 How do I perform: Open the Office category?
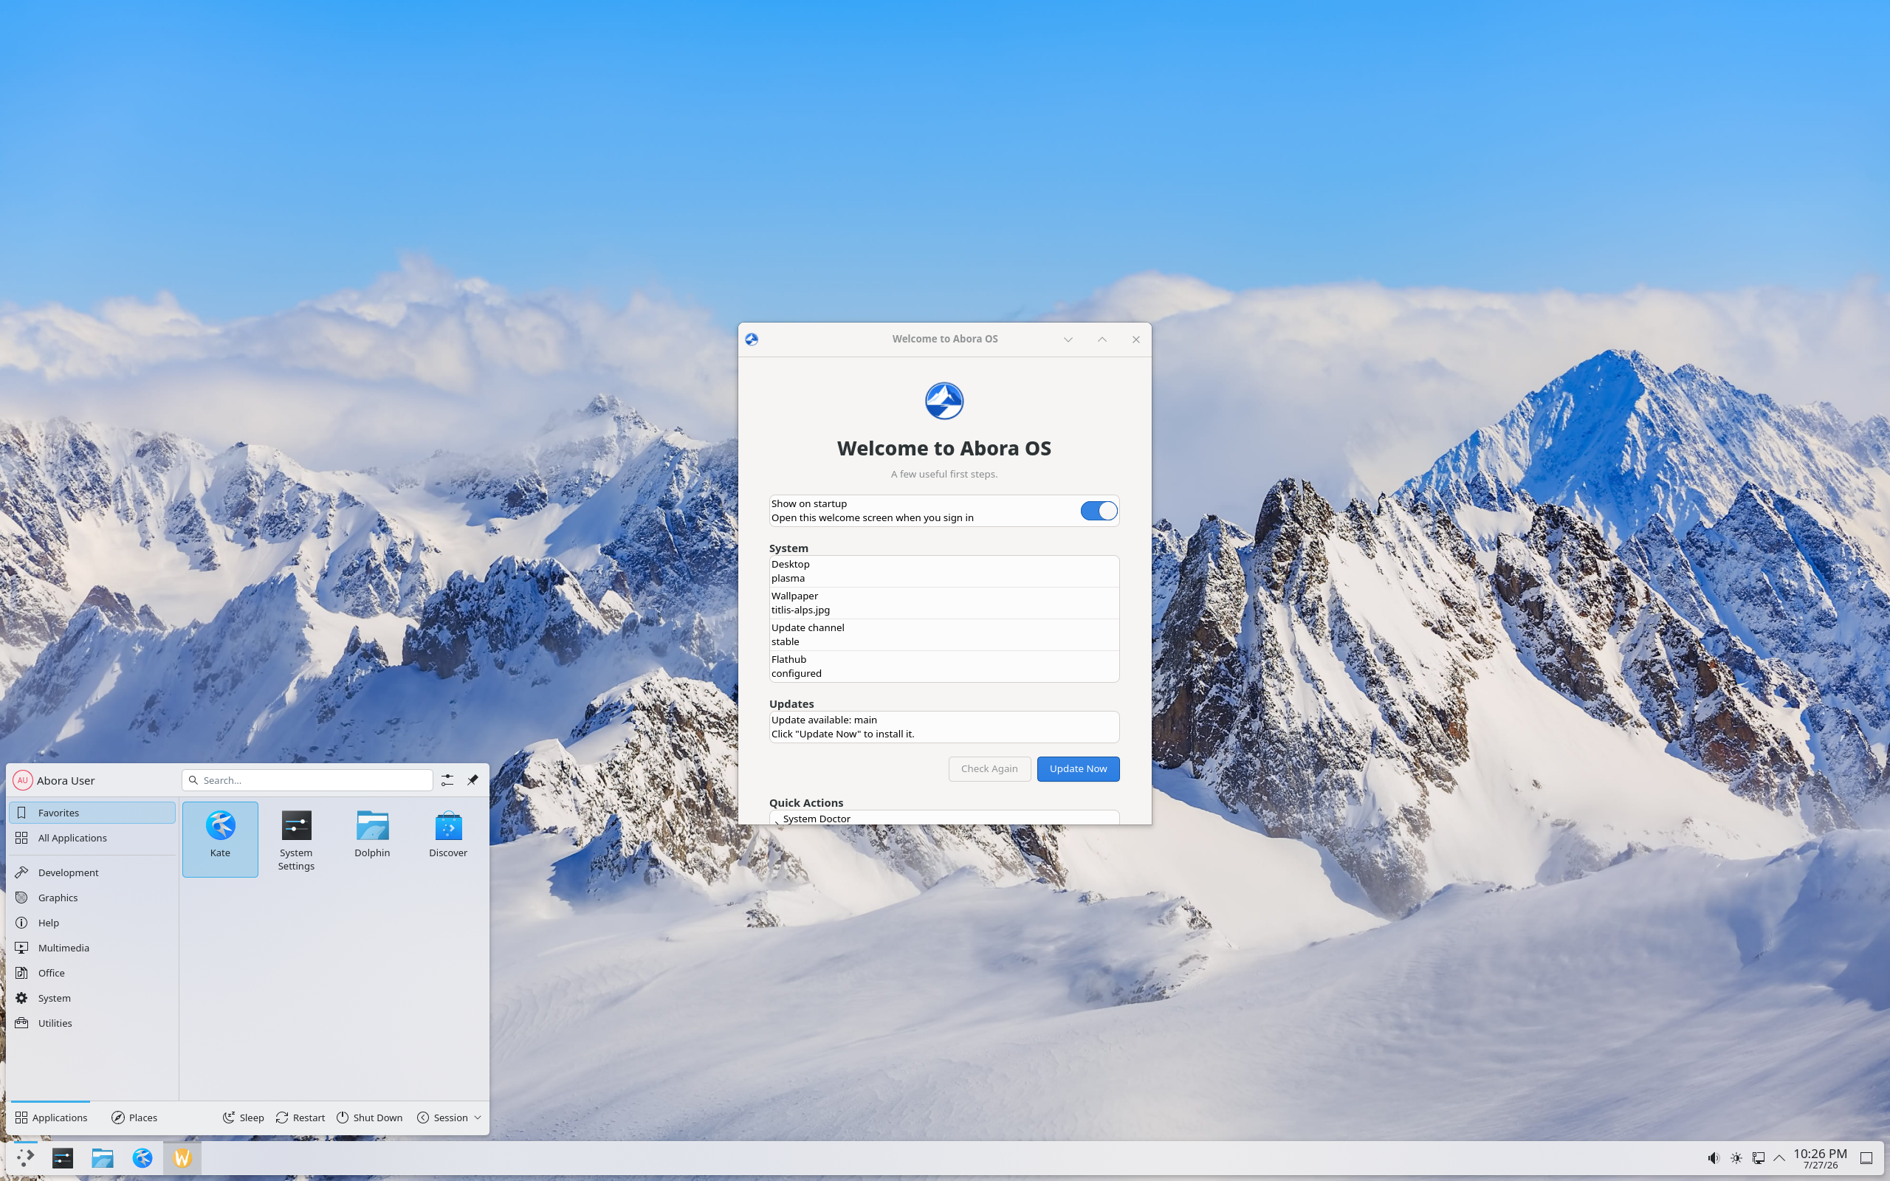coord(92,972)
